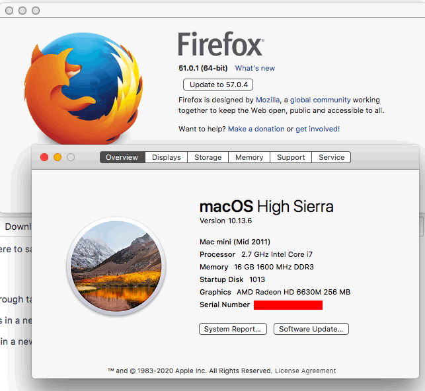This screenshot has height=391, width=425.
Task: Switch to the Displays tab
Action: [x=166, y=157]
